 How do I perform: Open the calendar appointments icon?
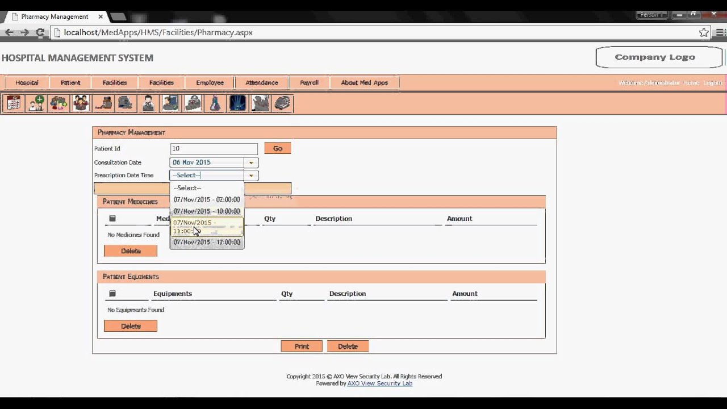(14, 103)
